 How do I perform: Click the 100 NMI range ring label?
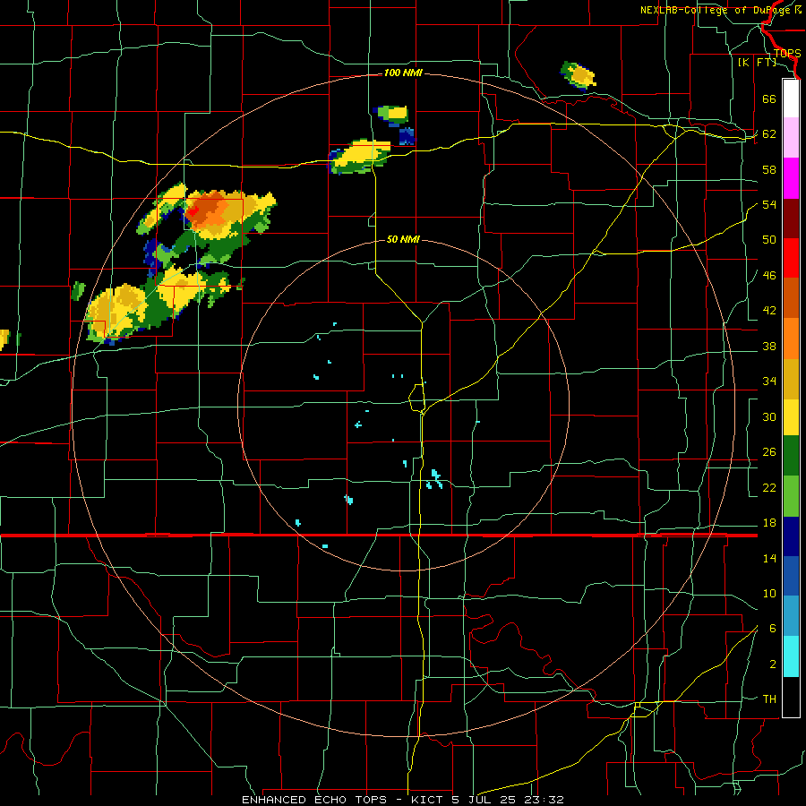403,73
